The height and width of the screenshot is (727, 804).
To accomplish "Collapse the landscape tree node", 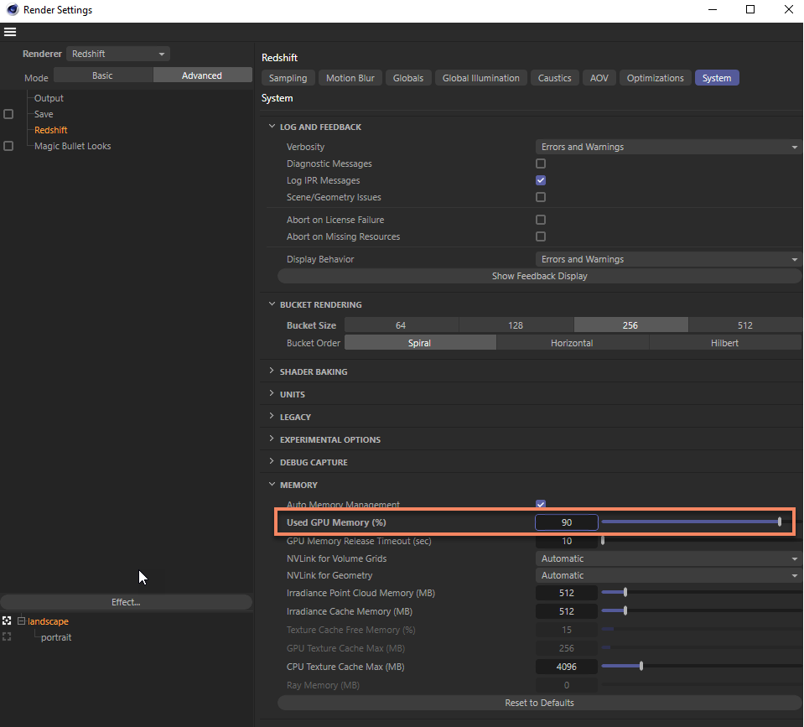I will click(x=21, y=621).
